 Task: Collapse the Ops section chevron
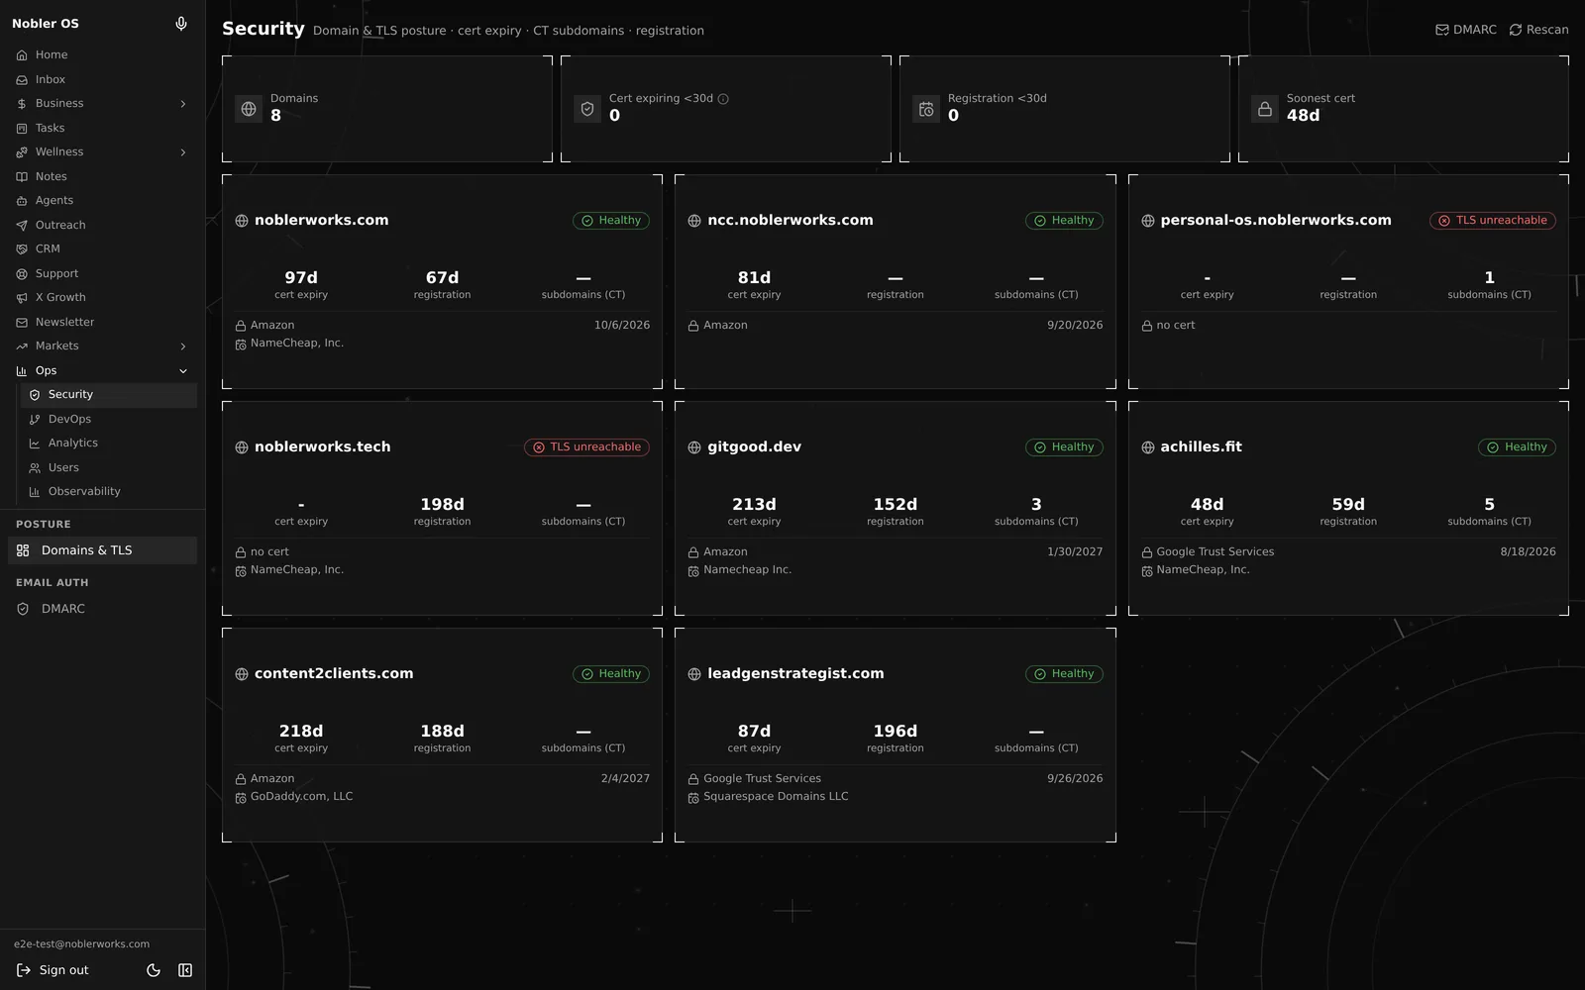[x=183, y=371]
